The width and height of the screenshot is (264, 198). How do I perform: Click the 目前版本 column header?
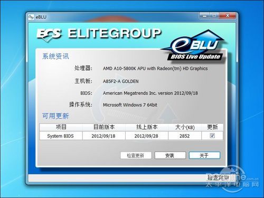(104, 127)
